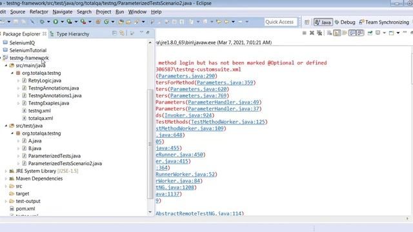Remove all terminated launches icon
The height and width of the screenshot is (232, 413).
click(x=319, y=33)
